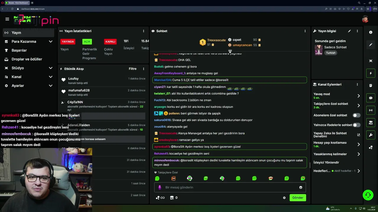Click the red KAPALI status badge
The image size is (378, 212).
pos(110,42)
